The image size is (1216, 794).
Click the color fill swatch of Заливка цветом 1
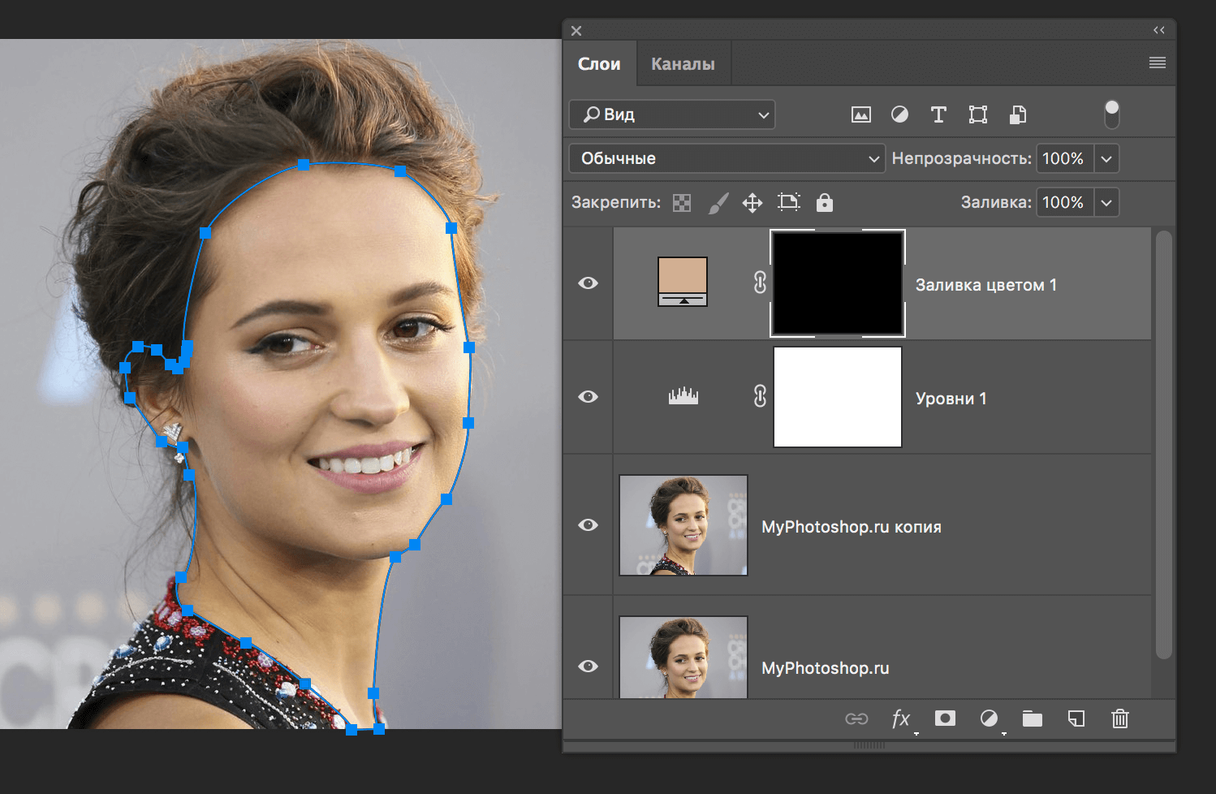pyautogui.click(x=683, y=282)
